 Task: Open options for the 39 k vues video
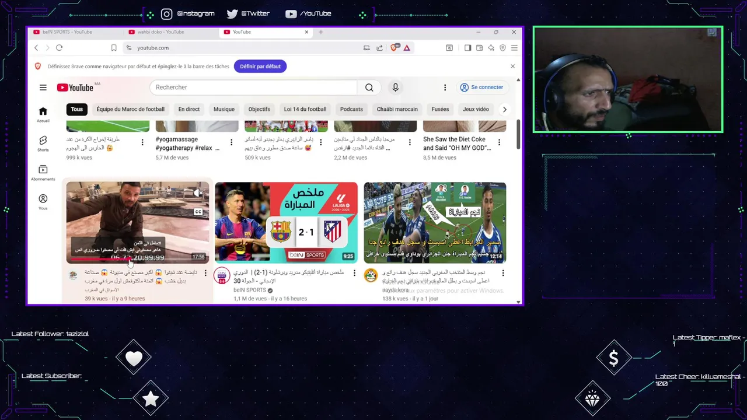click(205, 273)
